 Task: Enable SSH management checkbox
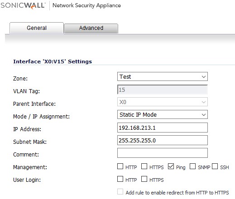pos(215,166)
